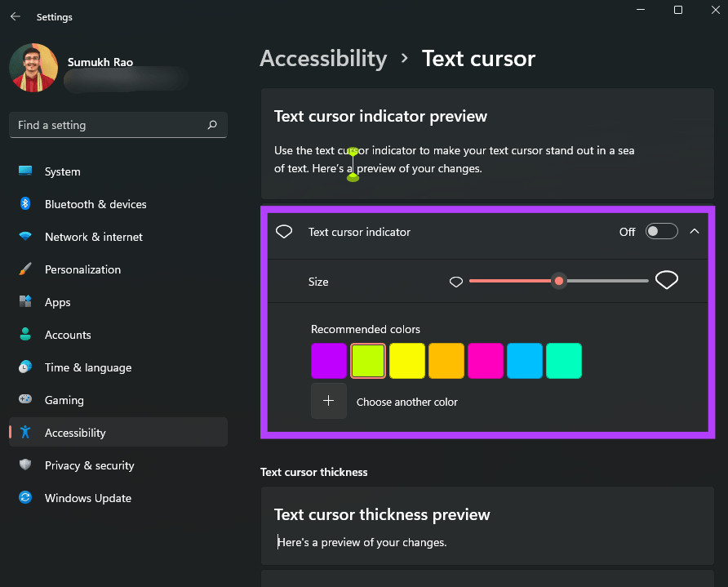Image resolution: width=728 pixels, height=587 pixels.
Task: Click the Size slider handle
Action: (559, 281)
